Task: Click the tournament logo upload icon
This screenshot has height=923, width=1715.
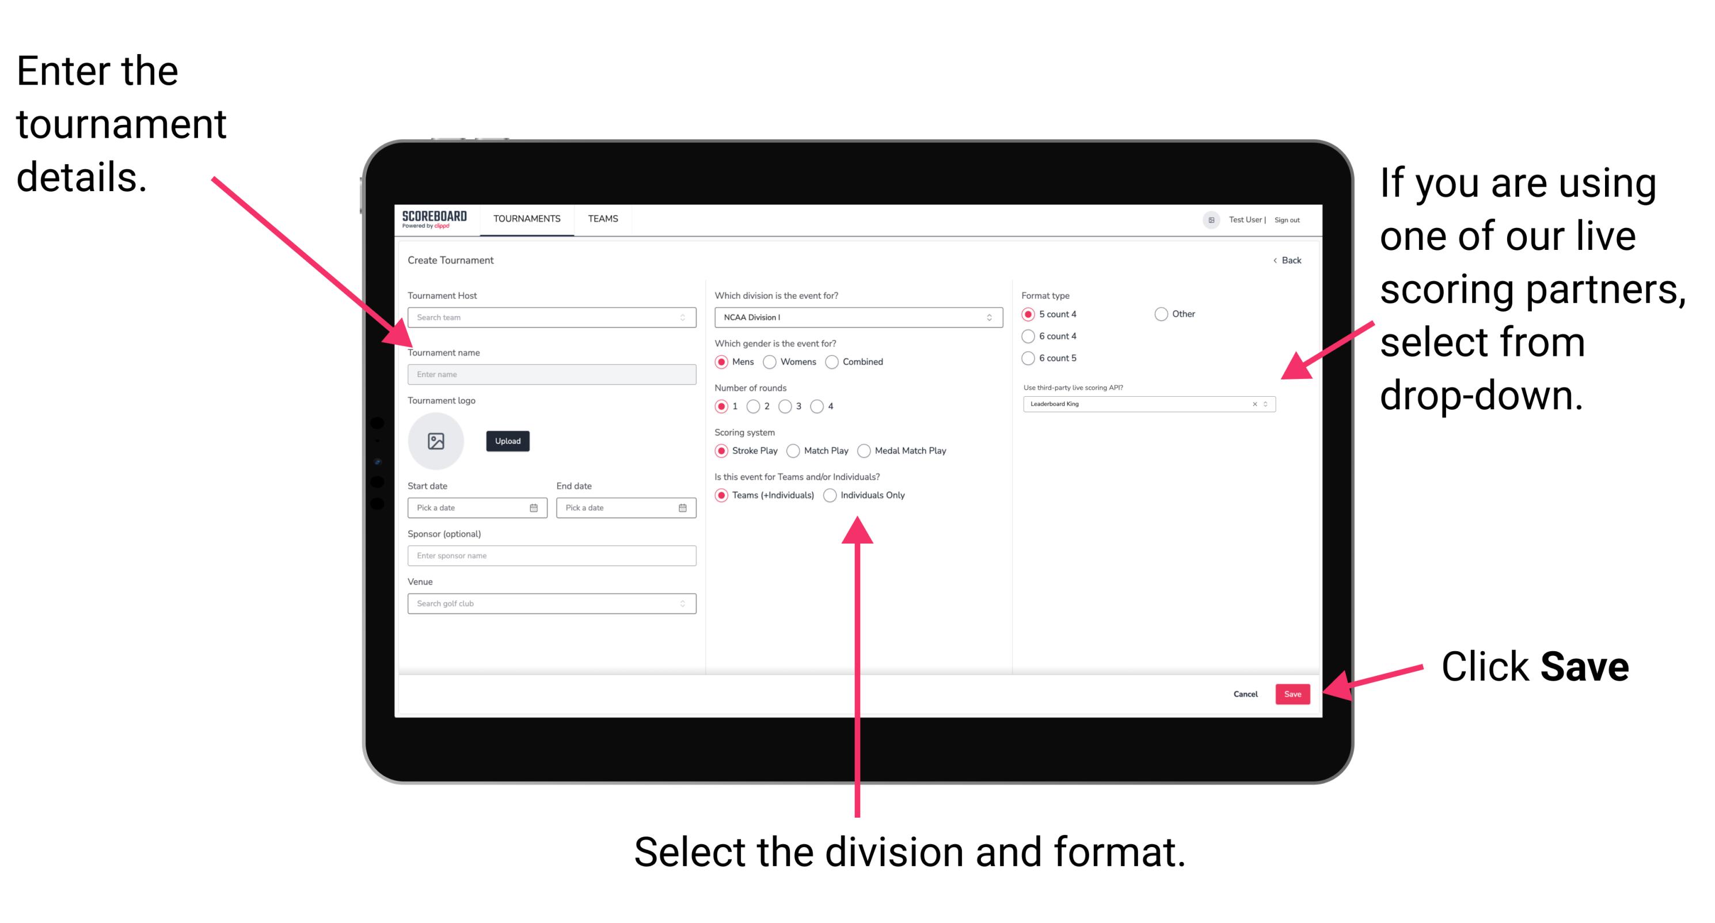Action: pyautogui.click(x=436, y=441)
